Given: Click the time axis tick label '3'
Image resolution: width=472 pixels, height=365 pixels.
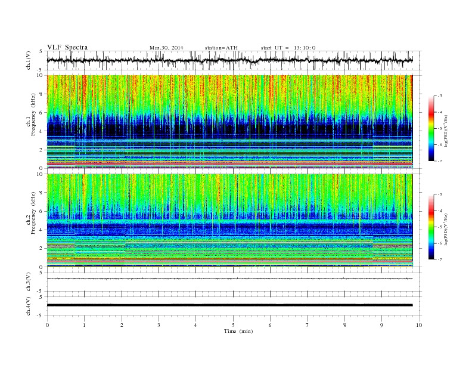Looking at the screenshot, I should click(159, 325).
